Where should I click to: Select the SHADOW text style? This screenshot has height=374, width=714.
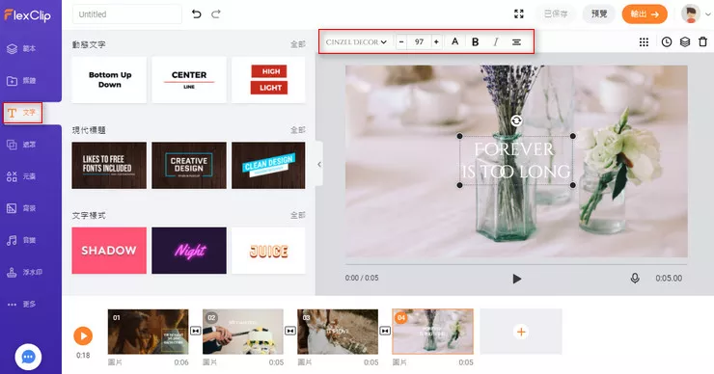click(109, 251)
